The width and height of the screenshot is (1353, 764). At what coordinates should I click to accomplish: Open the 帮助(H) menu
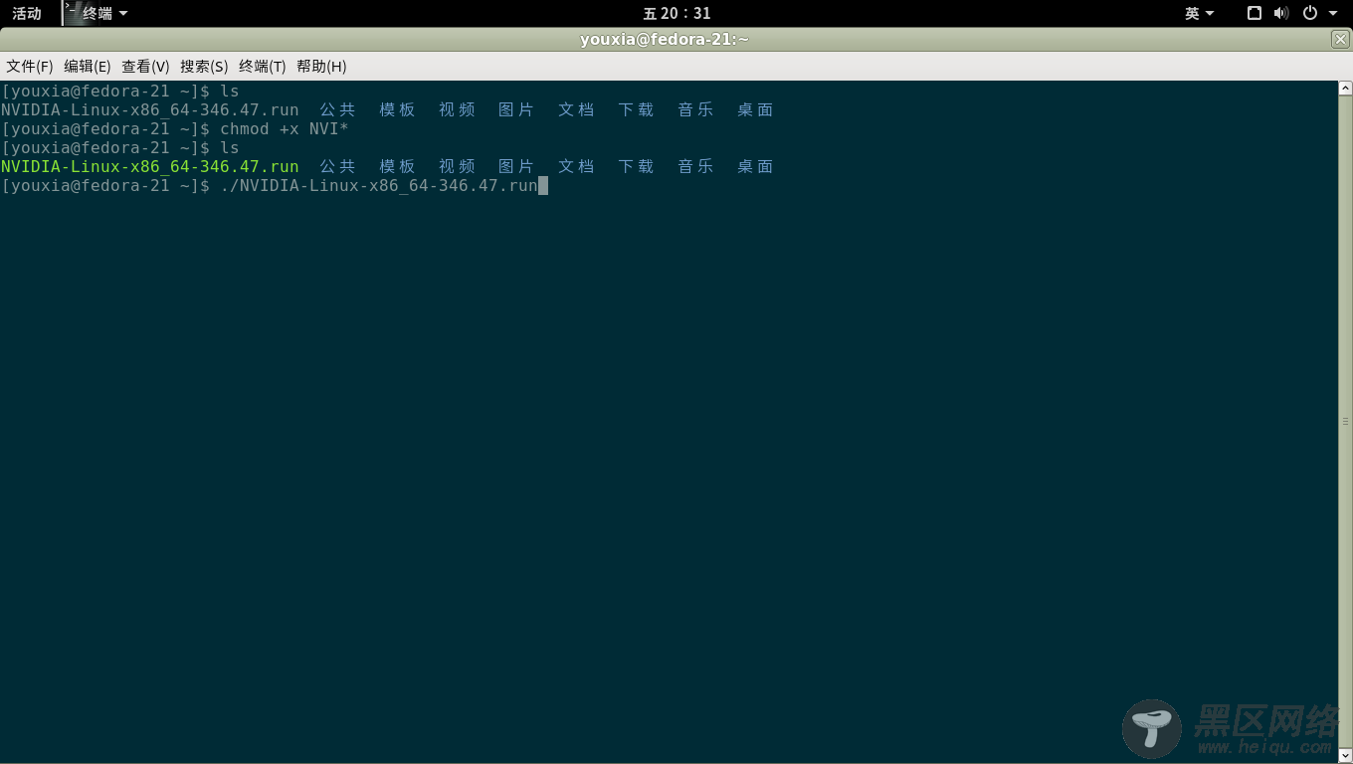321,67
